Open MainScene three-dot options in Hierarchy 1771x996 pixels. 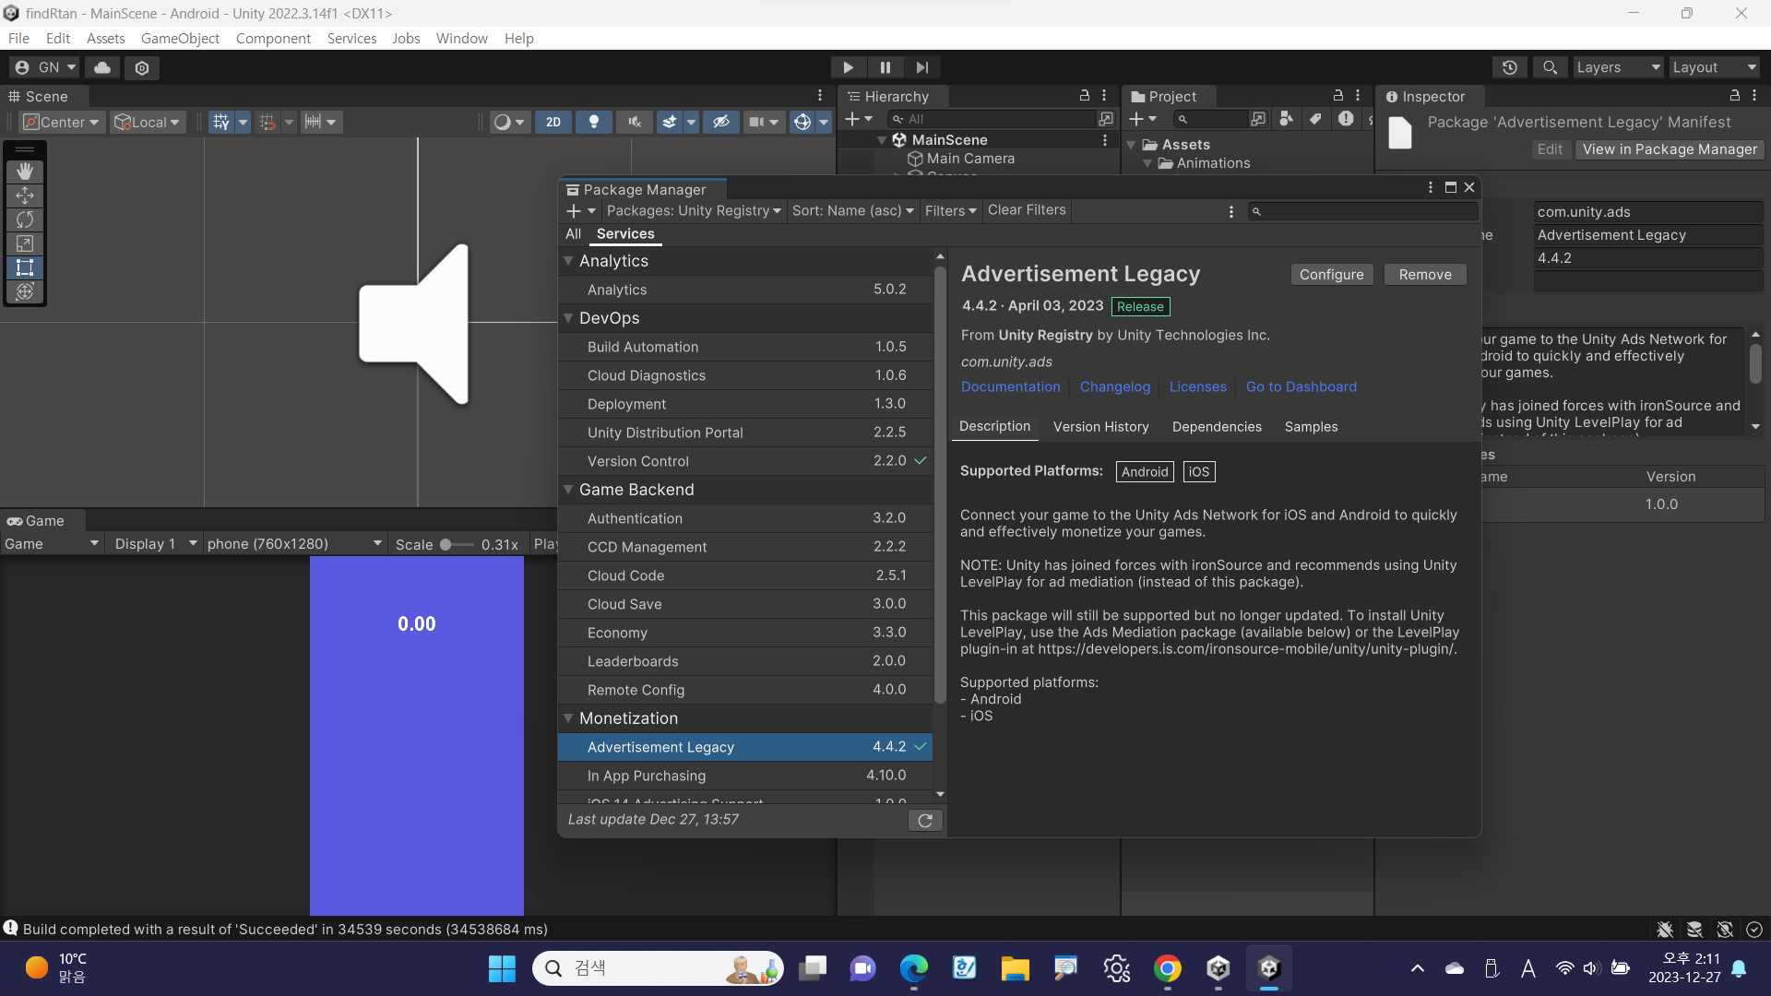pos(1105,140)
